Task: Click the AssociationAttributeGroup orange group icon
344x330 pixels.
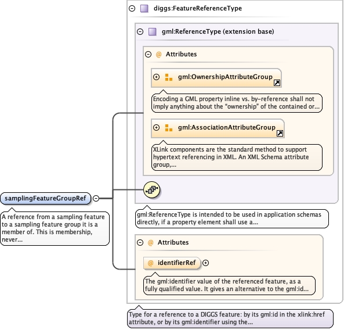Action: pyautogui.click(x=168, y=128)
